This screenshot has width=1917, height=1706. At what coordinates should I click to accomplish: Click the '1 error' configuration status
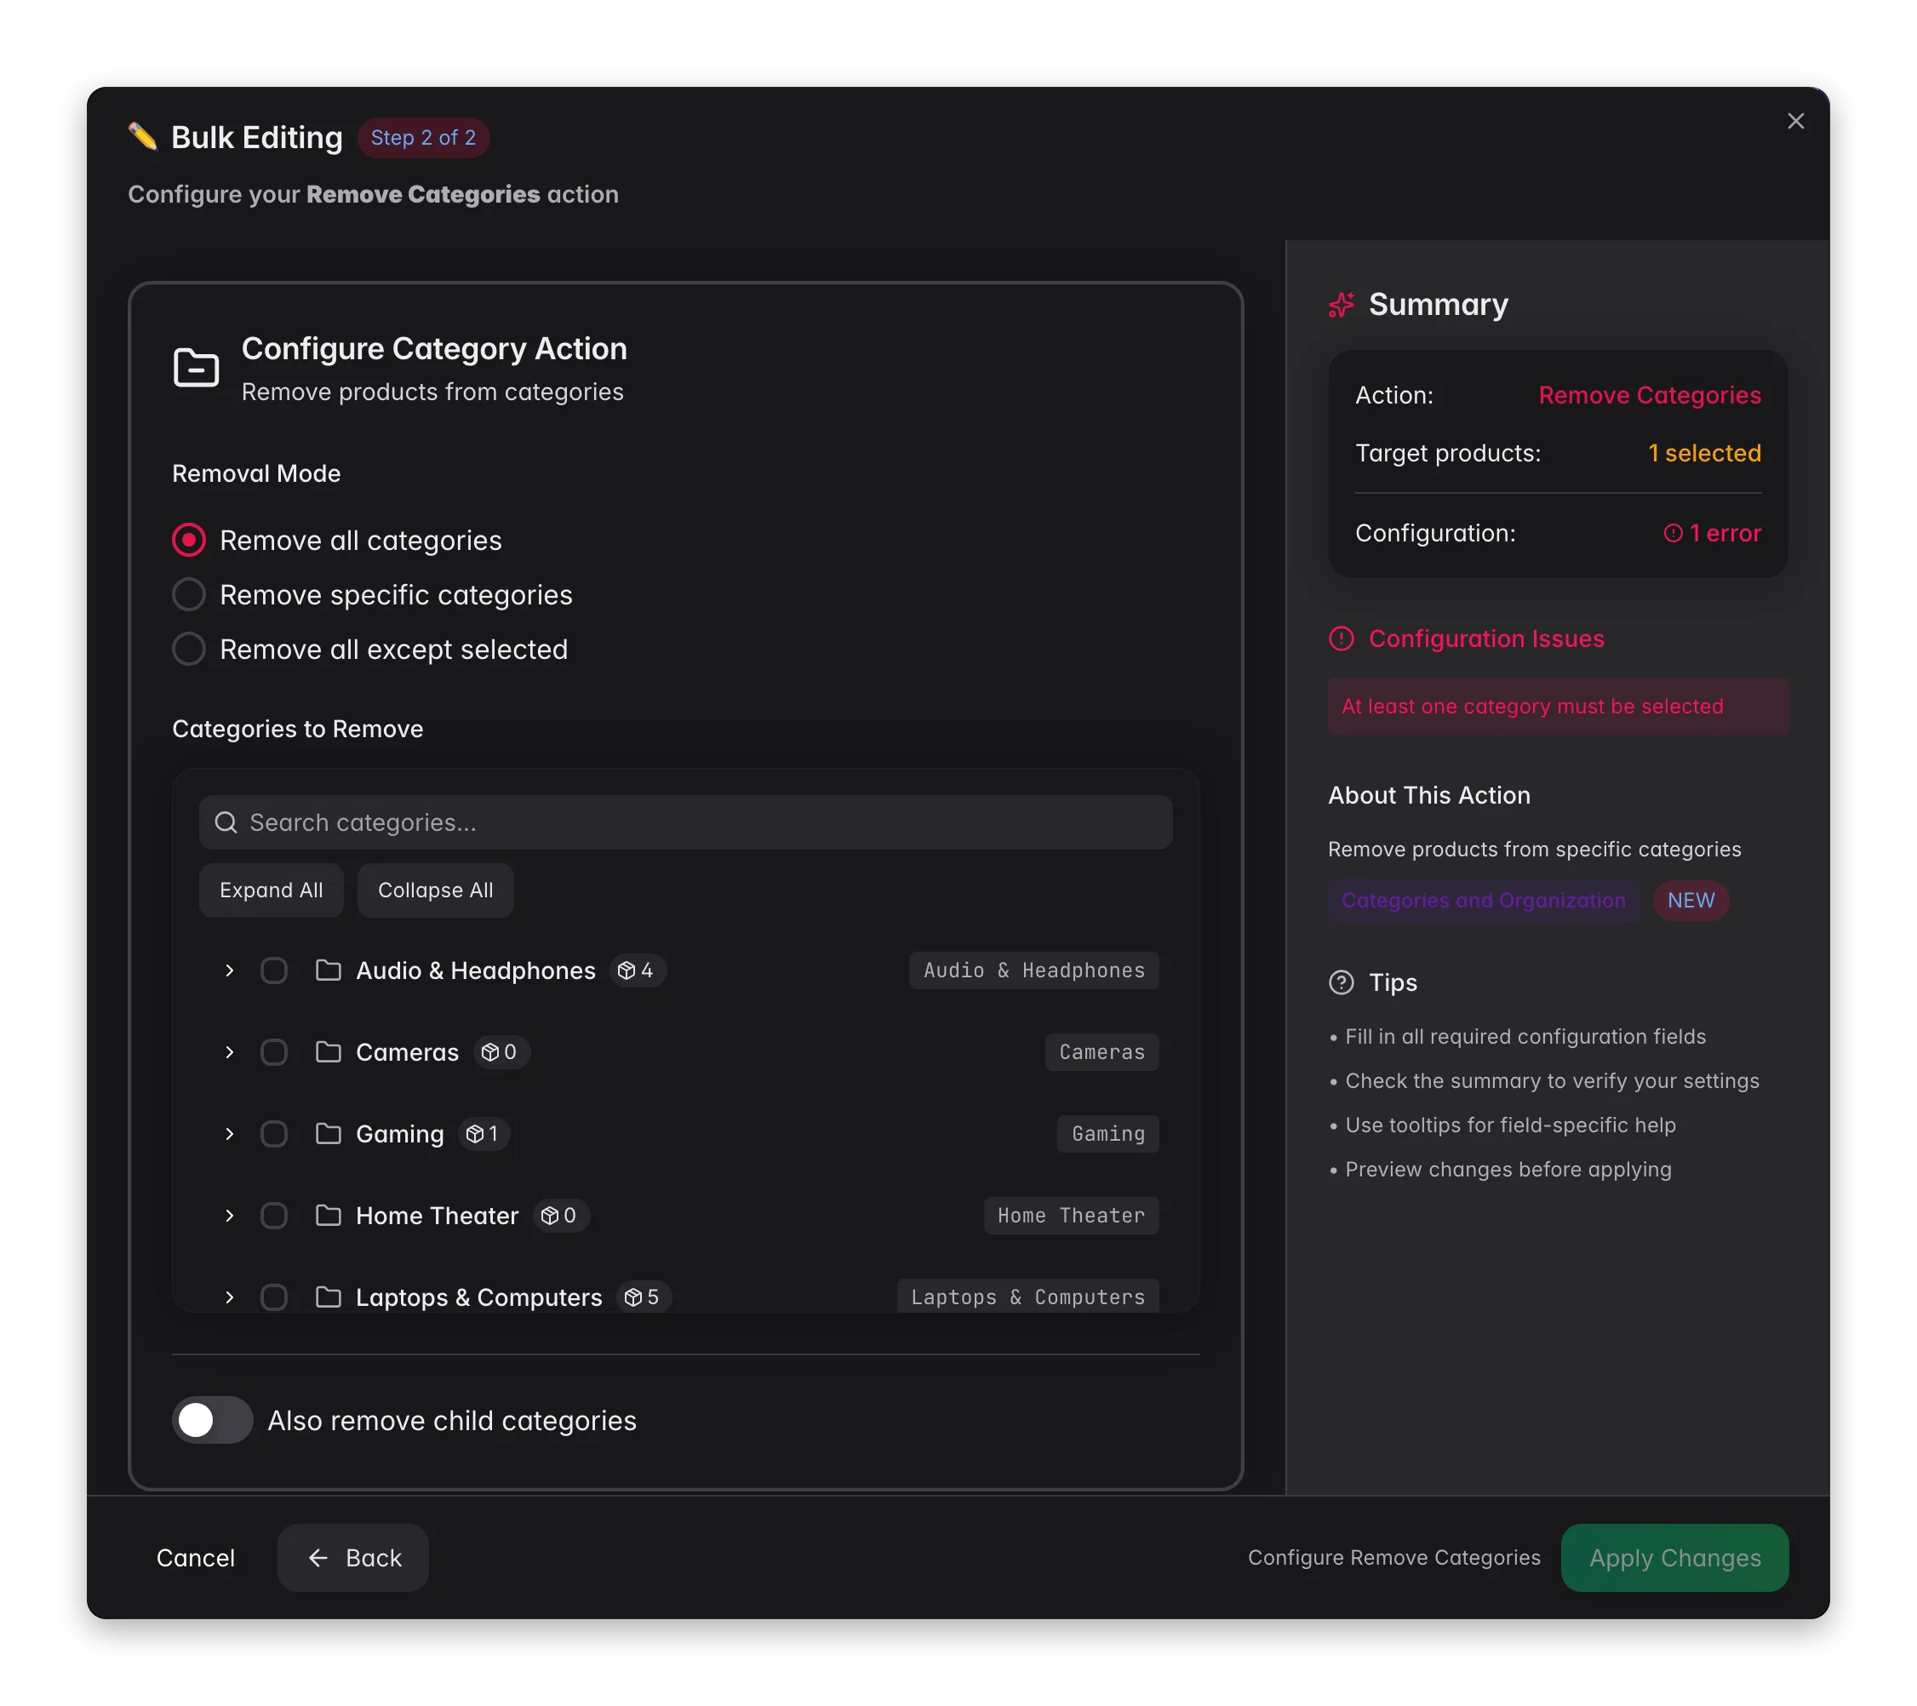pyautogui.click(x=1713, y=533)
